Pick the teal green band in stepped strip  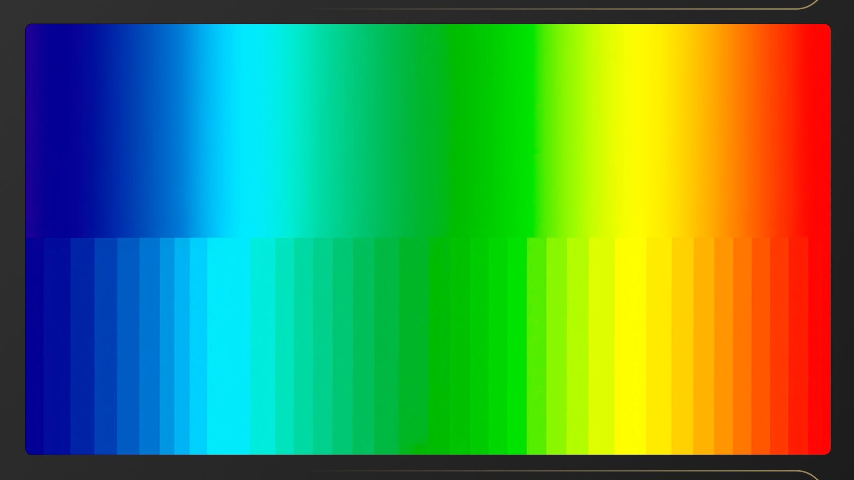coord(342,347)
